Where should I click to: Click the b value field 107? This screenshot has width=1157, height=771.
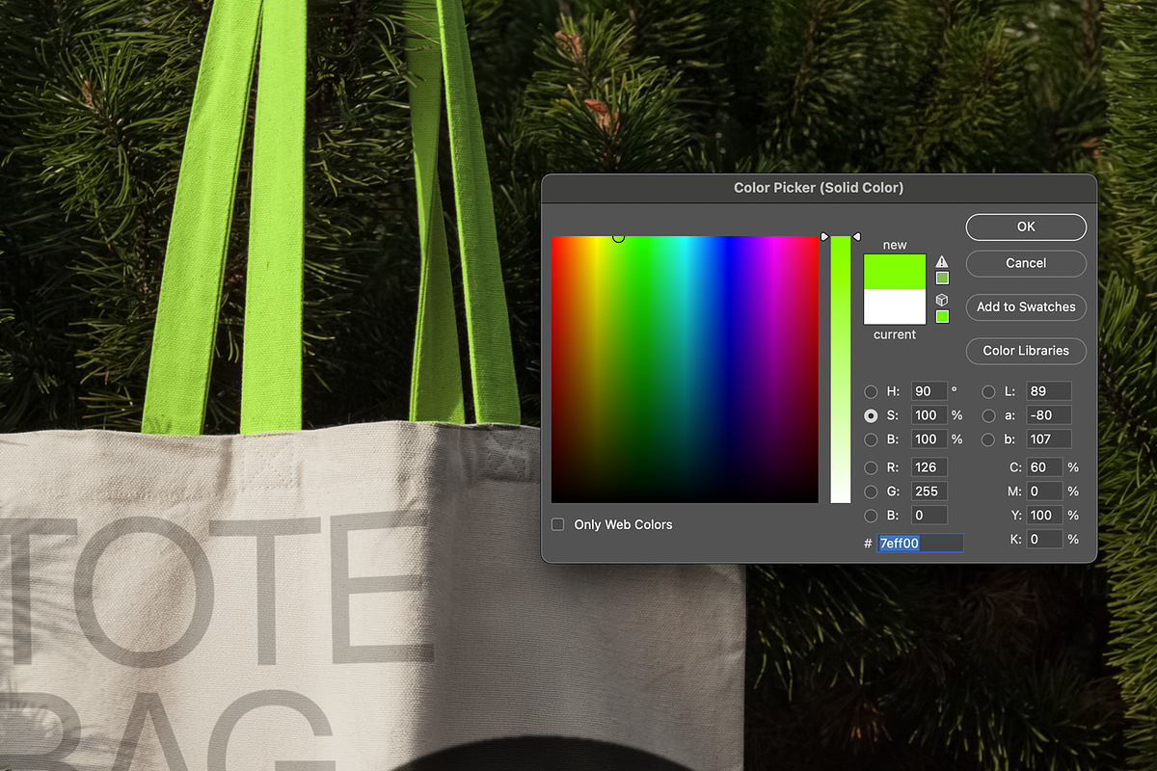click(1049, 439)
